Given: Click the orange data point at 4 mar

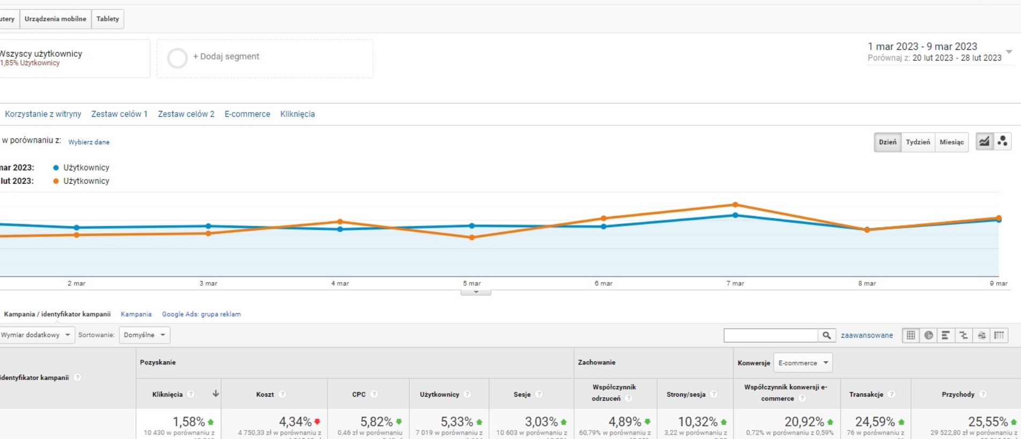Looking at the screenshot, I should (x=340, y=221).
